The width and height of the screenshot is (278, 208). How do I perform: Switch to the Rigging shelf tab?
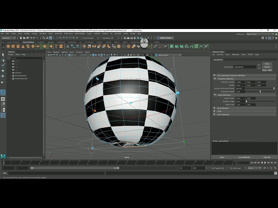pyautogui.click(x=51, y=42)
